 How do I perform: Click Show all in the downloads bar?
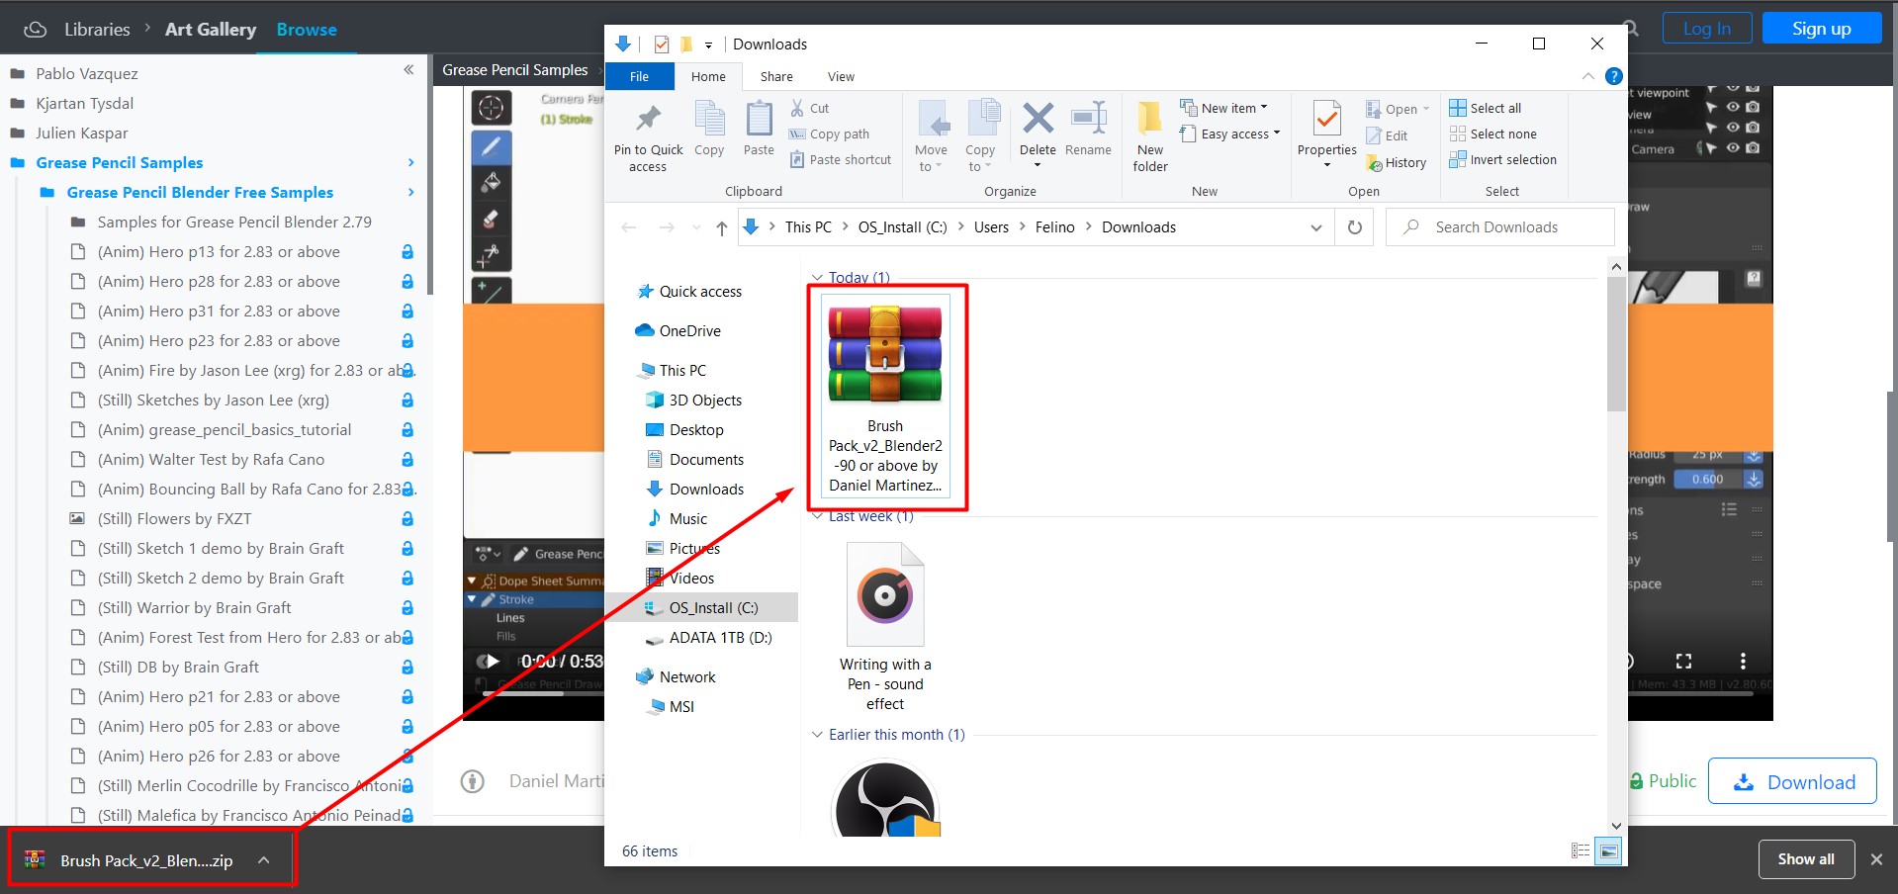coord(1806,859)
